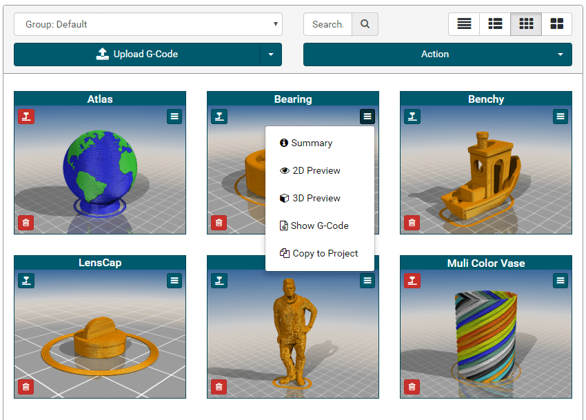
Task: Delete the Muli Color Vase model
Action: [412, 386]
